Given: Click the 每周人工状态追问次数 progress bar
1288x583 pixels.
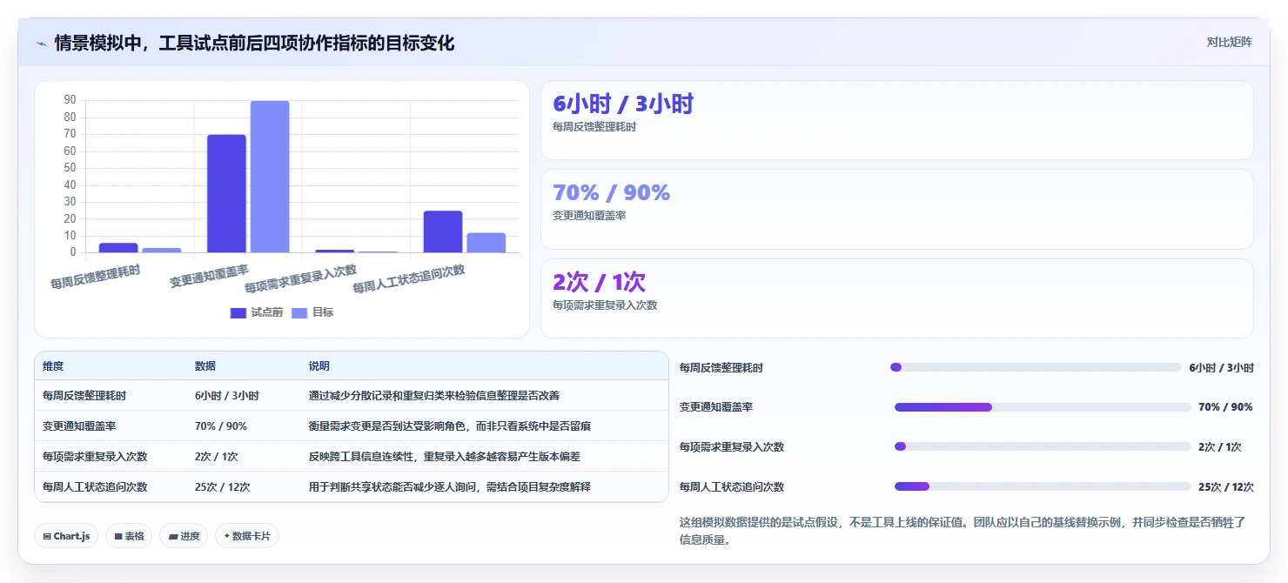Looking at the screenshot, I should coord(1043,486).
